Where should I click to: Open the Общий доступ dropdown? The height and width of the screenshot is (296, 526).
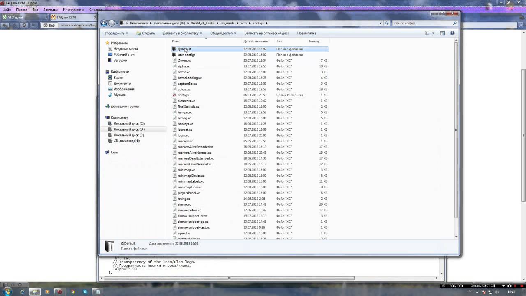[x=224, y=33]
